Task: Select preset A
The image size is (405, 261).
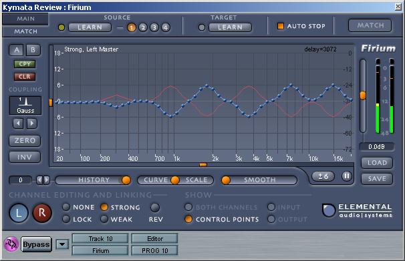Action: point(17,50)
